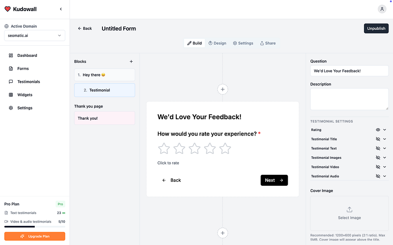
Task: Show the Testimonial Video field
Action: (x=378, y=167)
